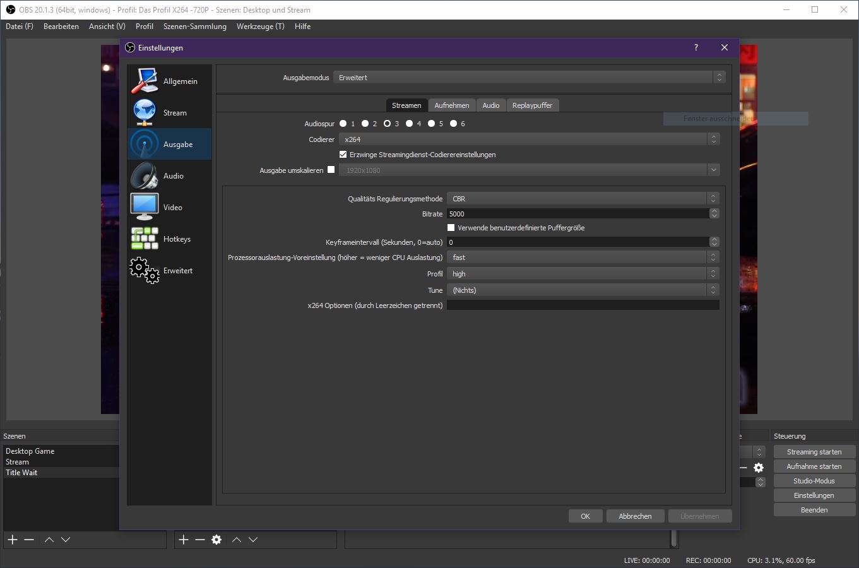Open the Audio speaker icon category

click(145, 175)
